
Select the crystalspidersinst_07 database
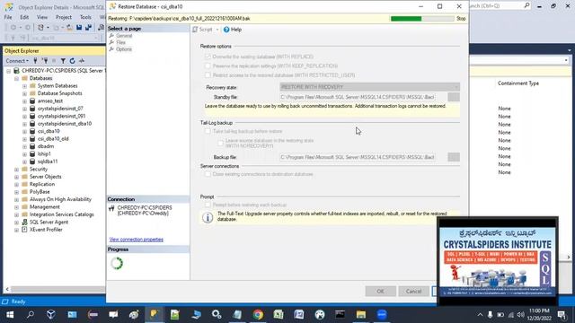click(x=60, y=109)
